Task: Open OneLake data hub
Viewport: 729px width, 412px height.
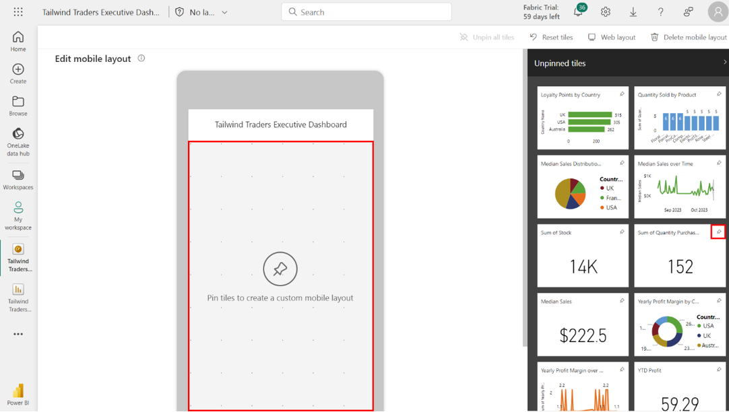Action: (x=18, y=141)
